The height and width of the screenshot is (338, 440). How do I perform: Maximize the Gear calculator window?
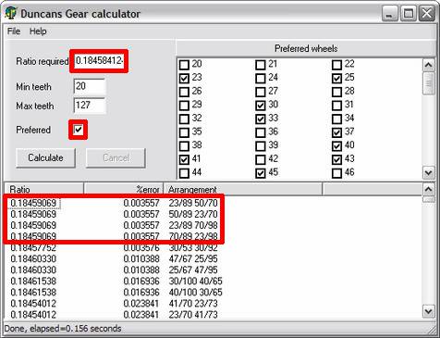pyautogui.click(x=409, y=14)
